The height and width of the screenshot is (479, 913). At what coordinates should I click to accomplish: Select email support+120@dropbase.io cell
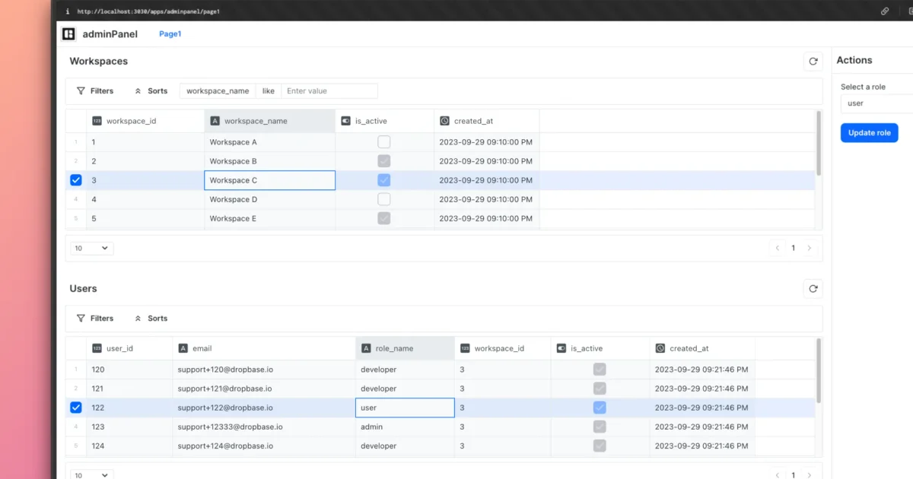click(264, 370)
